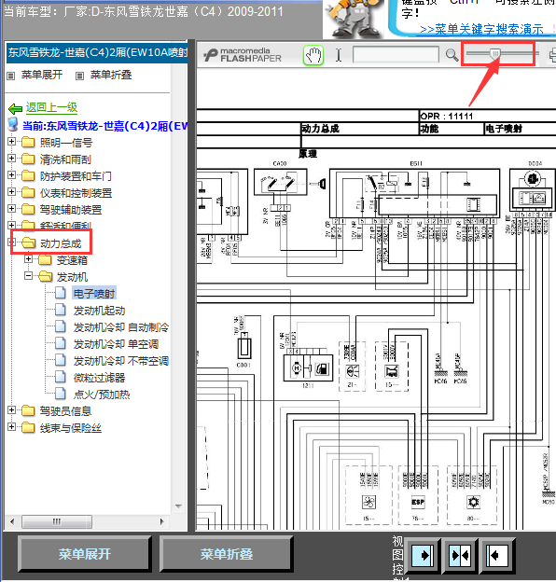This screenshot has width=556, height=582.
Task: Expand the 清洗和雨刮 folder node
Action: 11,159
